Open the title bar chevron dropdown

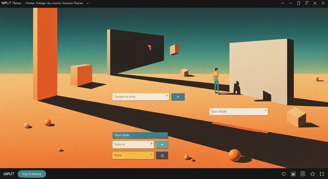pos(87,3)
